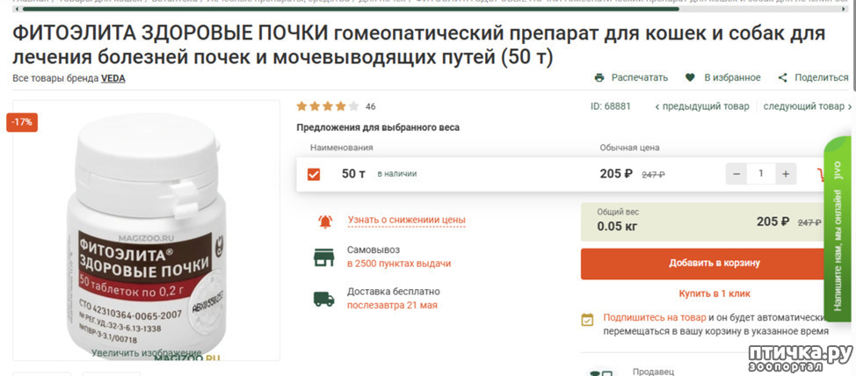The width and height of the screenshot is (856, 376).
Task: Add the product via В избранное
Action: [732, 77]
